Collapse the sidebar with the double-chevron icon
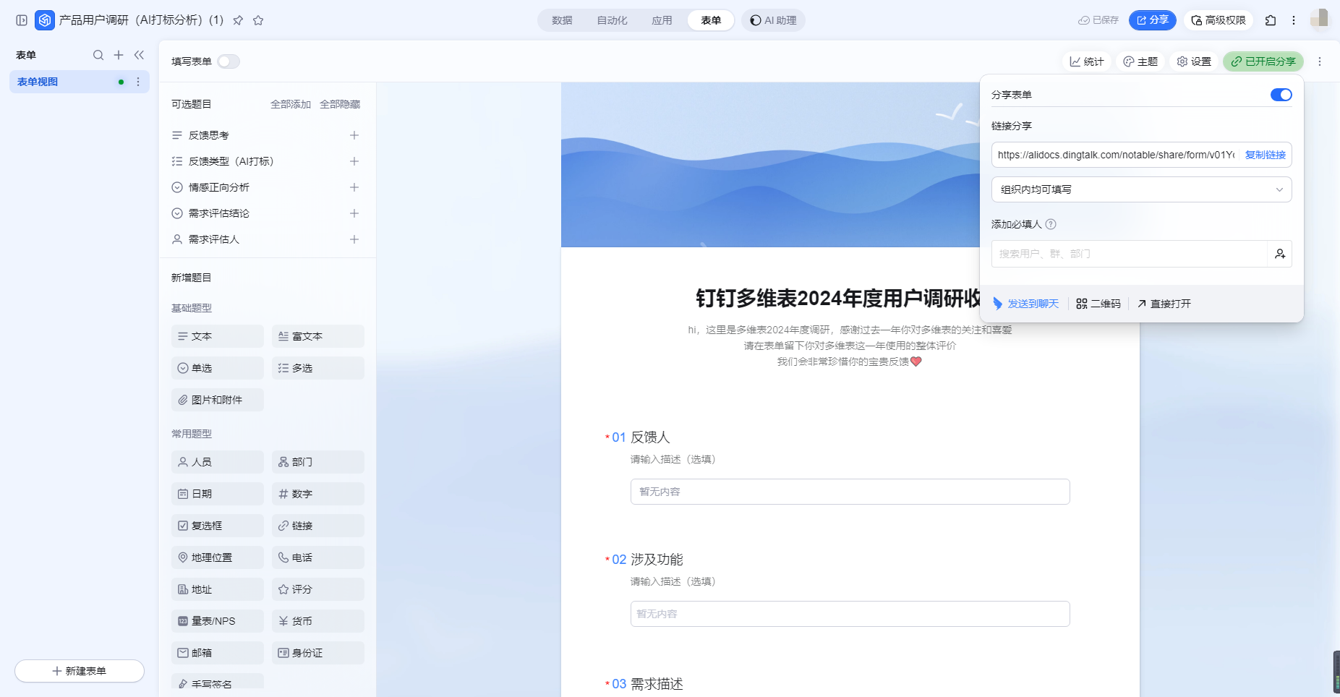This screenshot has height=697, width=1340. [x=139, y=55]
